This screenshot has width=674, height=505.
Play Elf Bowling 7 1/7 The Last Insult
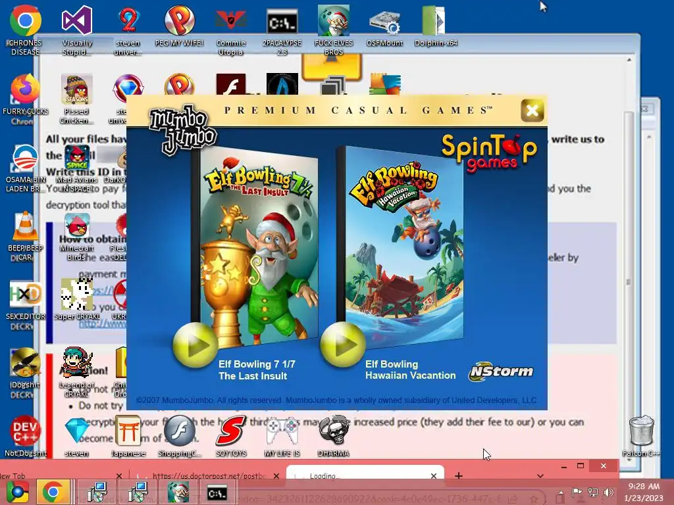click(x=195, y=345)
